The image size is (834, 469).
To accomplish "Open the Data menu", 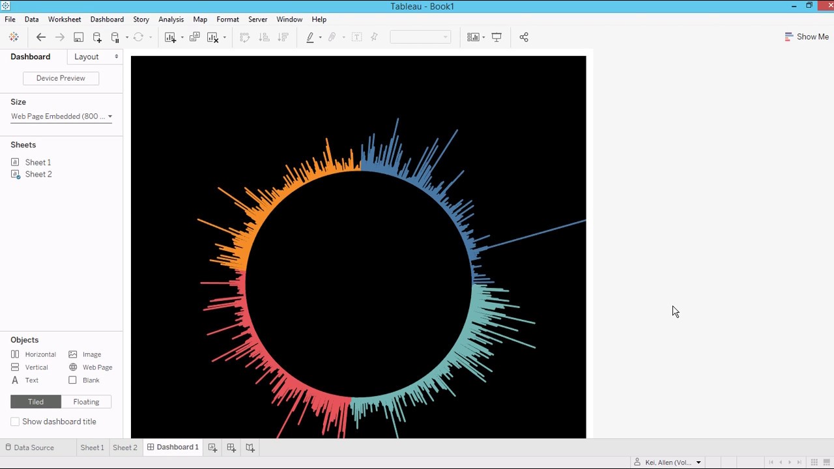I will coord(31,20).
